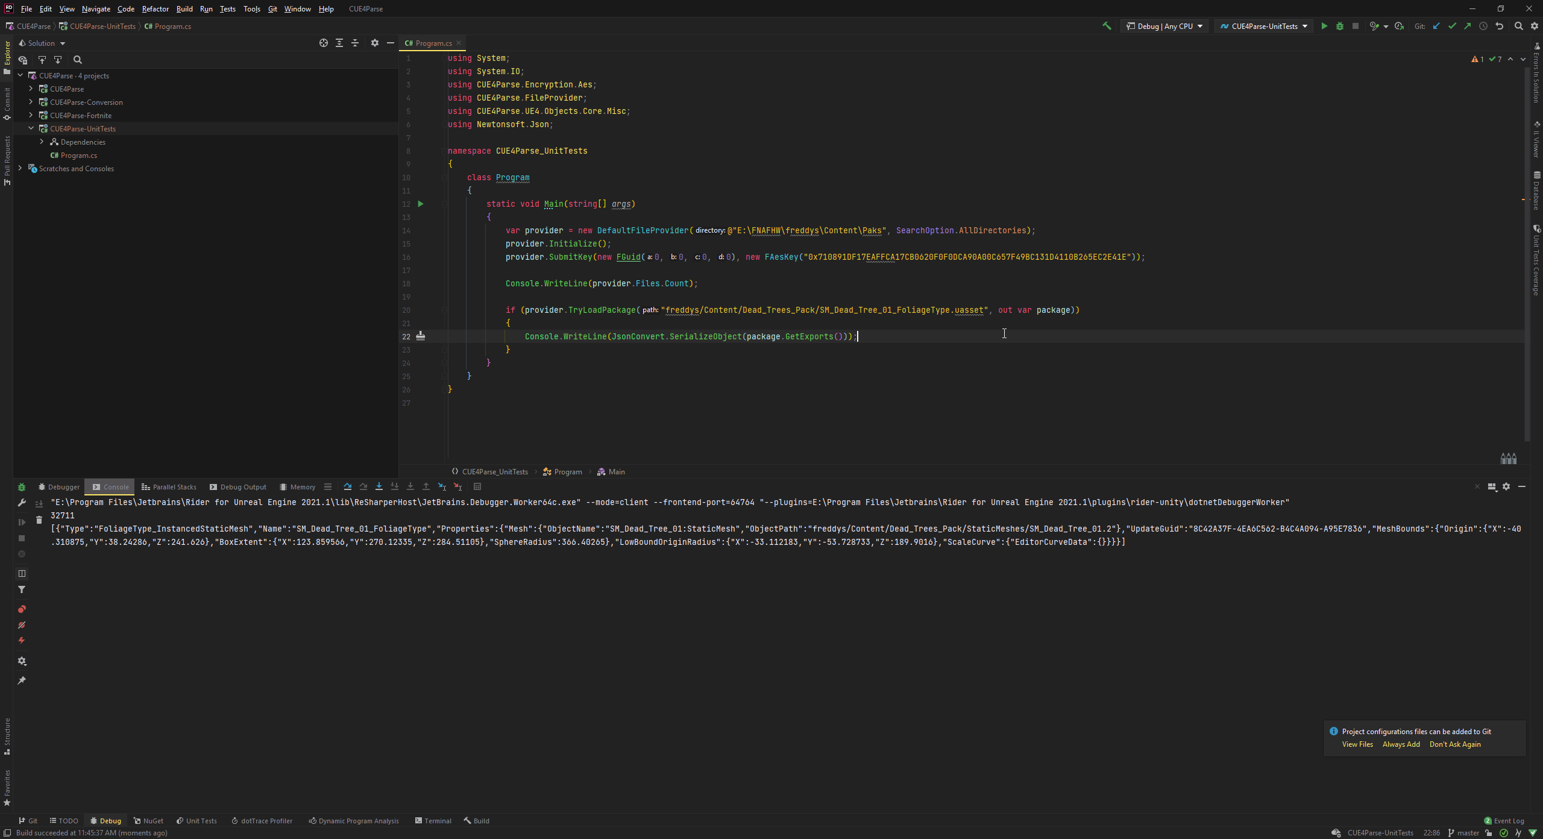The image size is (1543, 839).
Task: Expand the CUE4Parse-Fortnite project node
Action: pyautogui.click(x=31, y=115)
